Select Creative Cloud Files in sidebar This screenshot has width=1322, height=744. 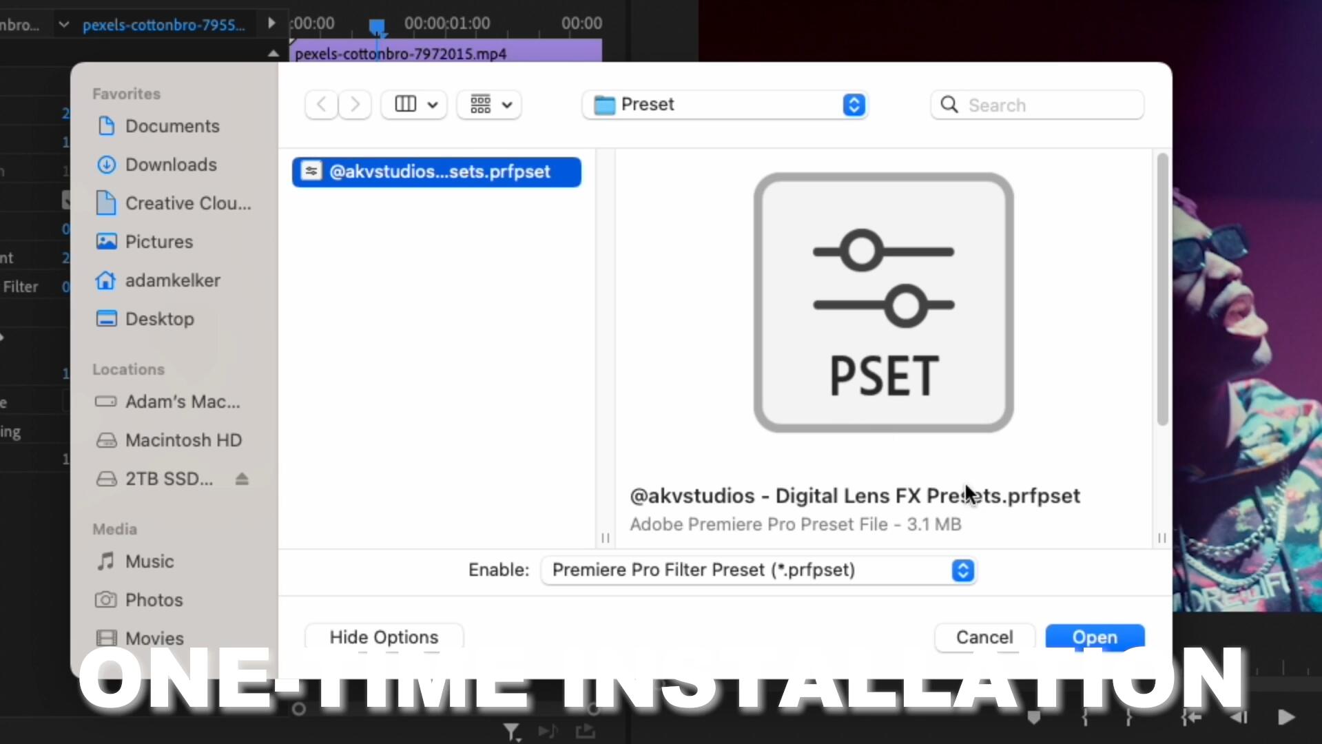174,203
